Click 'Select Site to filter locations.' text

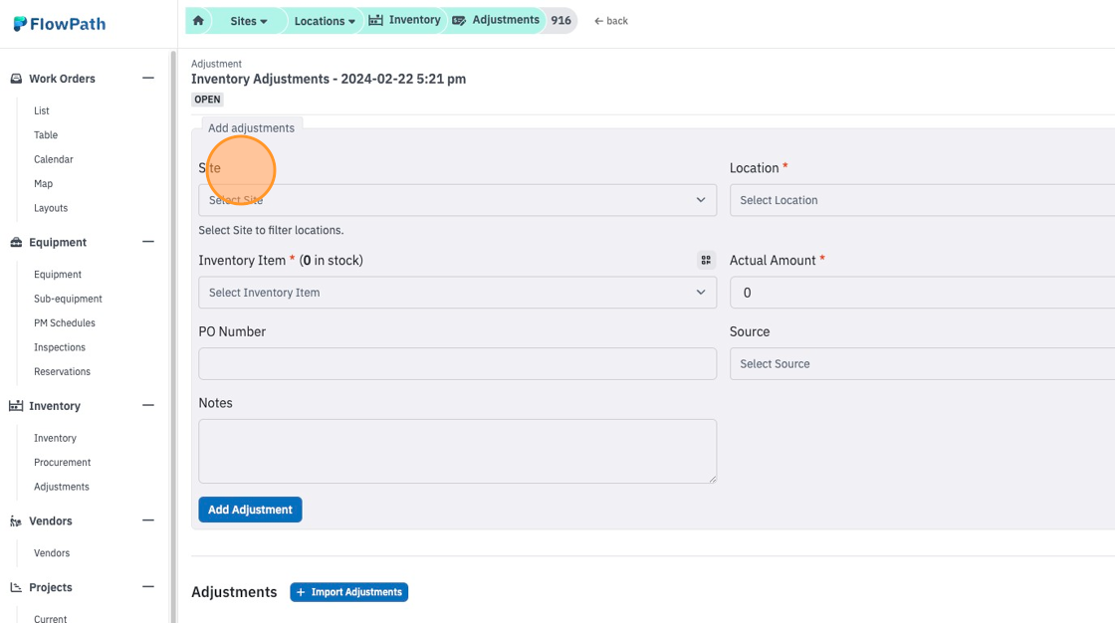coord(271,231)
